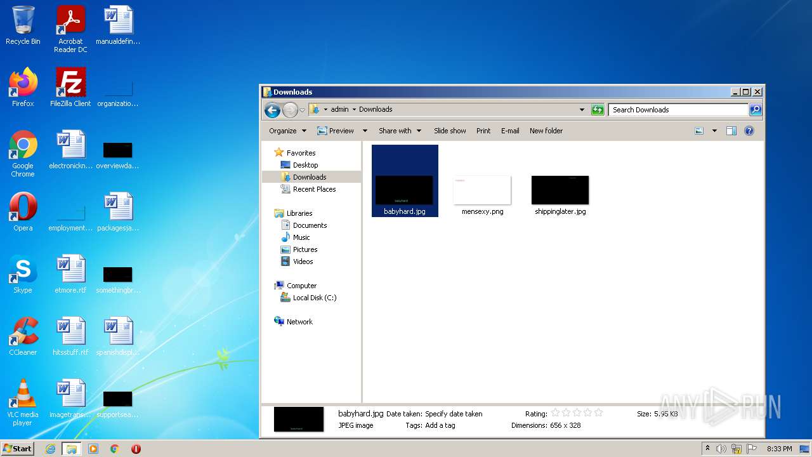812x457 pixels.
Task: Toggle the preview pane button
Action: coord(731,131)
